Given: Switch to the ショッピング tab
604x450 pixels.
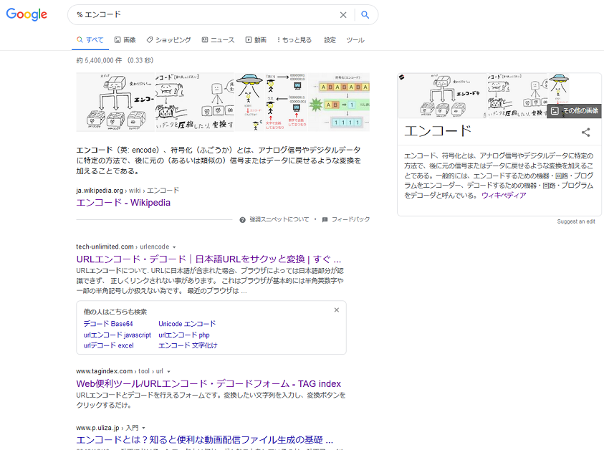Looking at the screenshot, I should 168,39.
